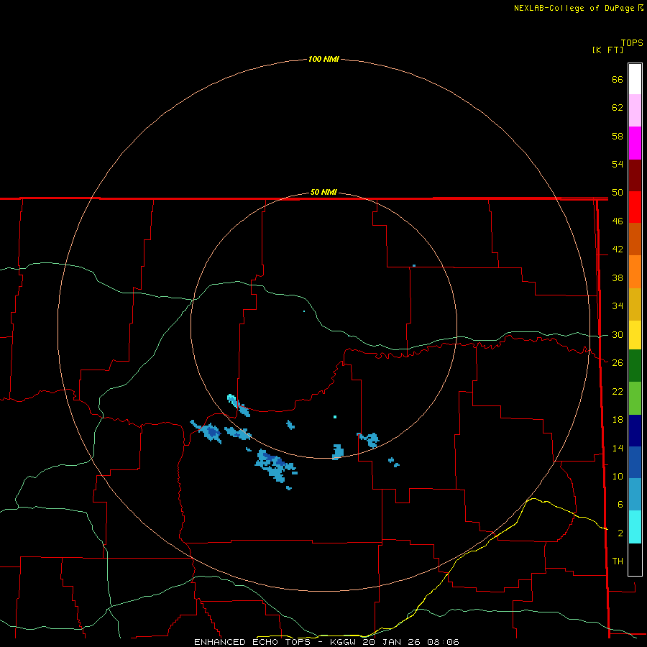The width and height of the screenshot is (647, 647).
Task: Click the 62 value on the color scale
Action: [618, 107]
